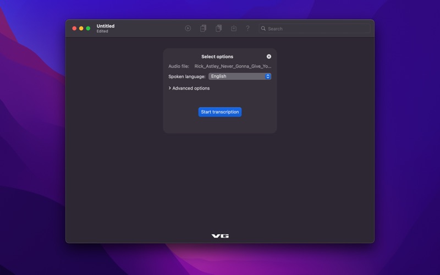Open help via question mark icon
440x275 pixels.
click(x=248, y=29)
